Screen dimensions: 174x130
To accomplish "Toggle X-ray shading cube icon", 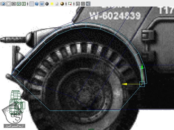I will coord(78,4).
